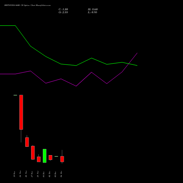Click the BRITANNIA 6600 CE Option Chart title
Viewport: 183px width, 183px height.
pos(27,5)
